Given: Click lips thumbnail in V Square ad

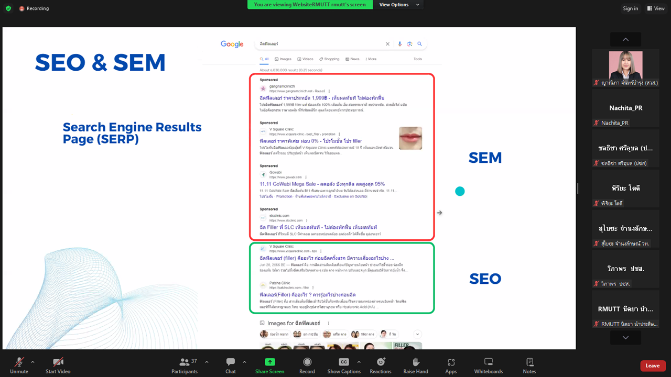Looking at the screenshot, I should [x=410, y=138].
